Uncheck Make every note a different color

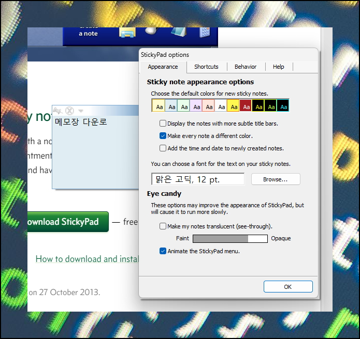point(163,136)
